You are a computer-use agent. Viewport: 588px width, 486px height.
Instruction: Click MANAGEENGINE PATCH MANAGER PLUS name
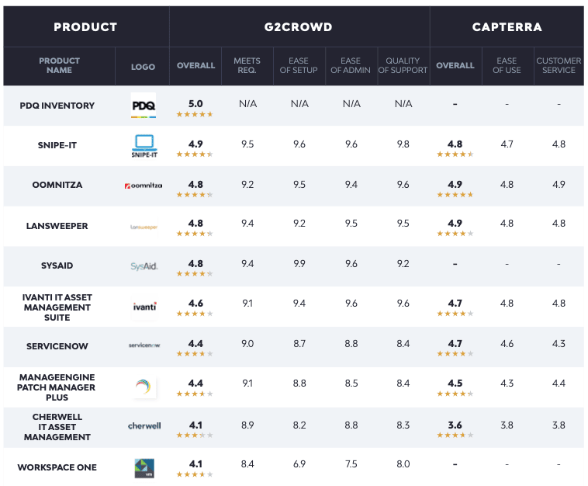(57, 387)
